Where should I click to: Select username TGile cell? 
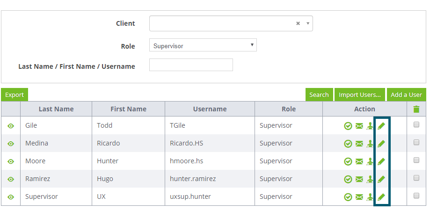pyautogui.click(x=210, y=125)
